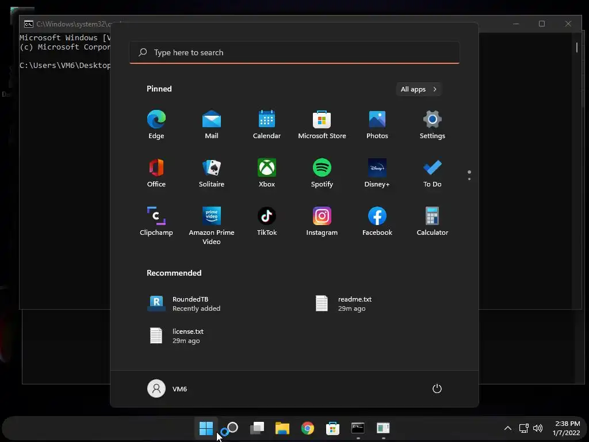The width and height of the screenshot is (589, 442).
Task: Open Microsoft Store pinned tile
Action: click(x=322, y=125)
